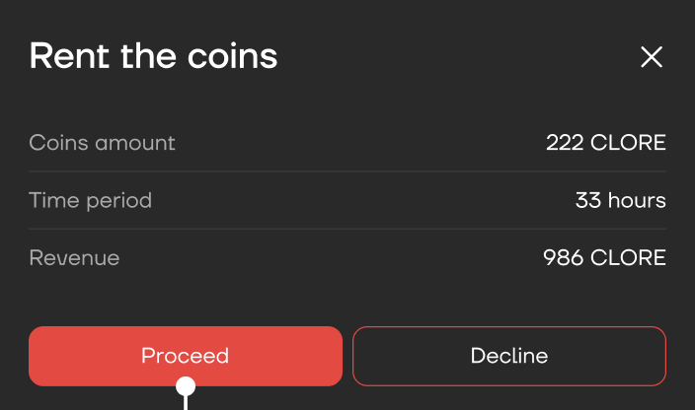Screen dimensions: 695x410
Task: Select the 'Time period' label
Action: pyautogui.click(x=91, y=201)
